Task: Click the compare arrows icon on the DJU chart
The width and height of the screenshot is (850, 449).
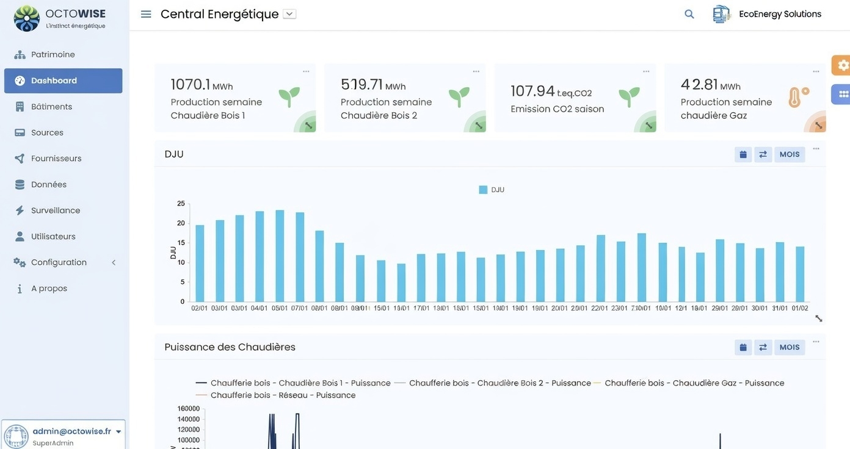Action: click(762, 154)
